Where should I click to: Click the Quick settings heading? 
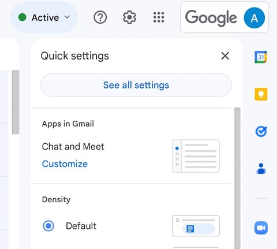pos(74,56)
